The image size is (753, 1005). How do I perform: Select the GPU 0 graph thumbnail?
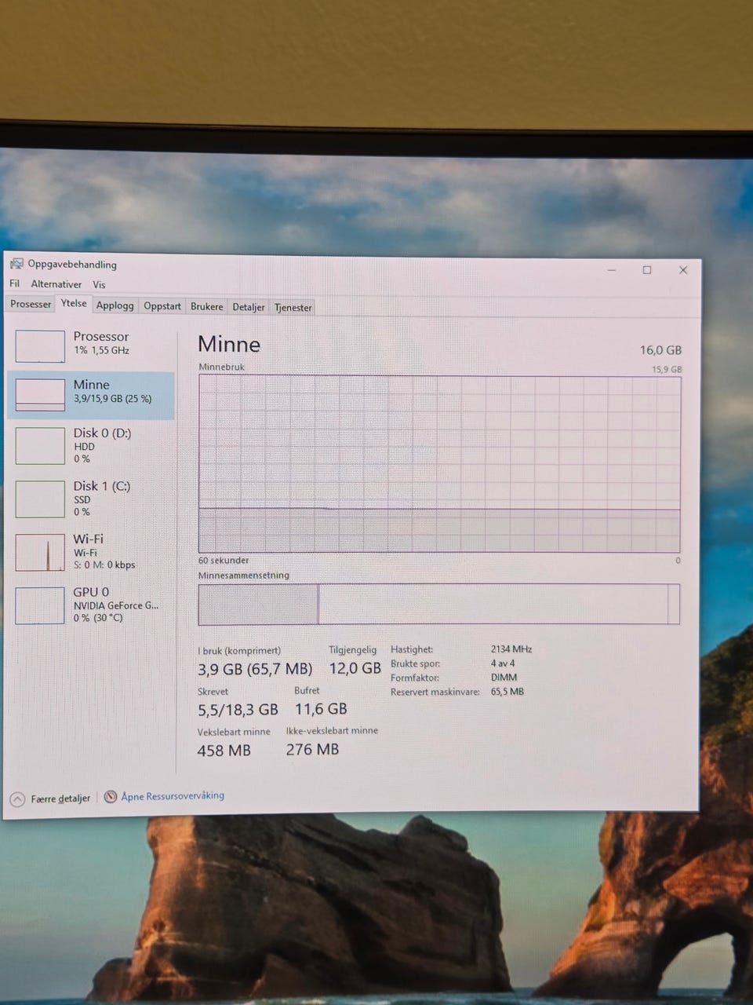40,605
